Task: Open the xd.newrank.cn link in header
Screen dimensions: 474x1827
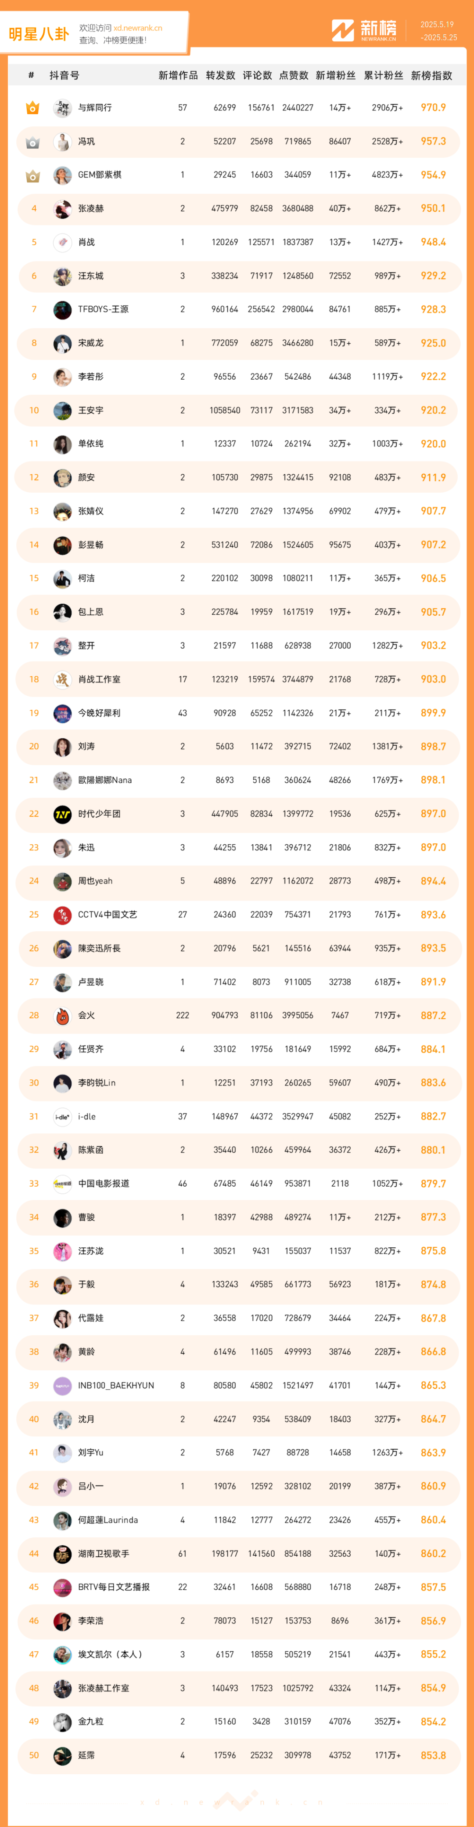Action: [x=137, y=29]
